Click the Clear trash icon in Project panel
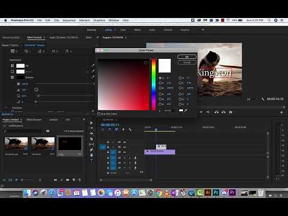Viewport: 288px width, 216px height. (x=80, y=180)
